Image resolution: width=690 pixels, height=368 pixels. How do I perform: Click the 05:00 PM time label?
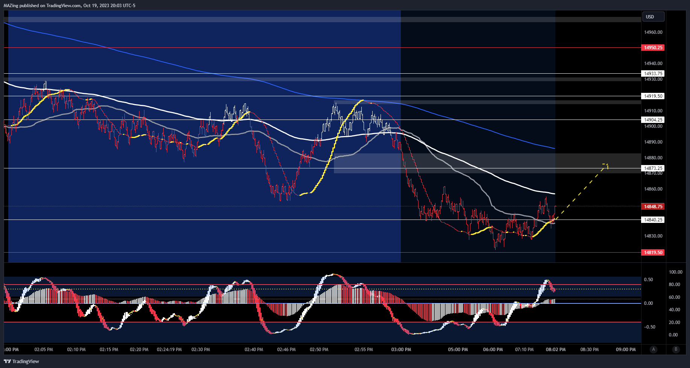(458, 350)
